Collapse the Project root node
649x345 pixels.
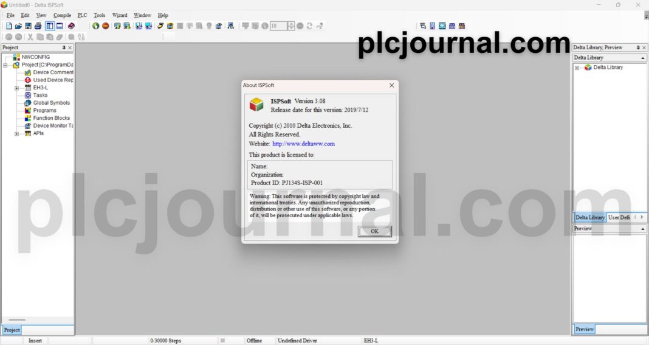(5, 65)
